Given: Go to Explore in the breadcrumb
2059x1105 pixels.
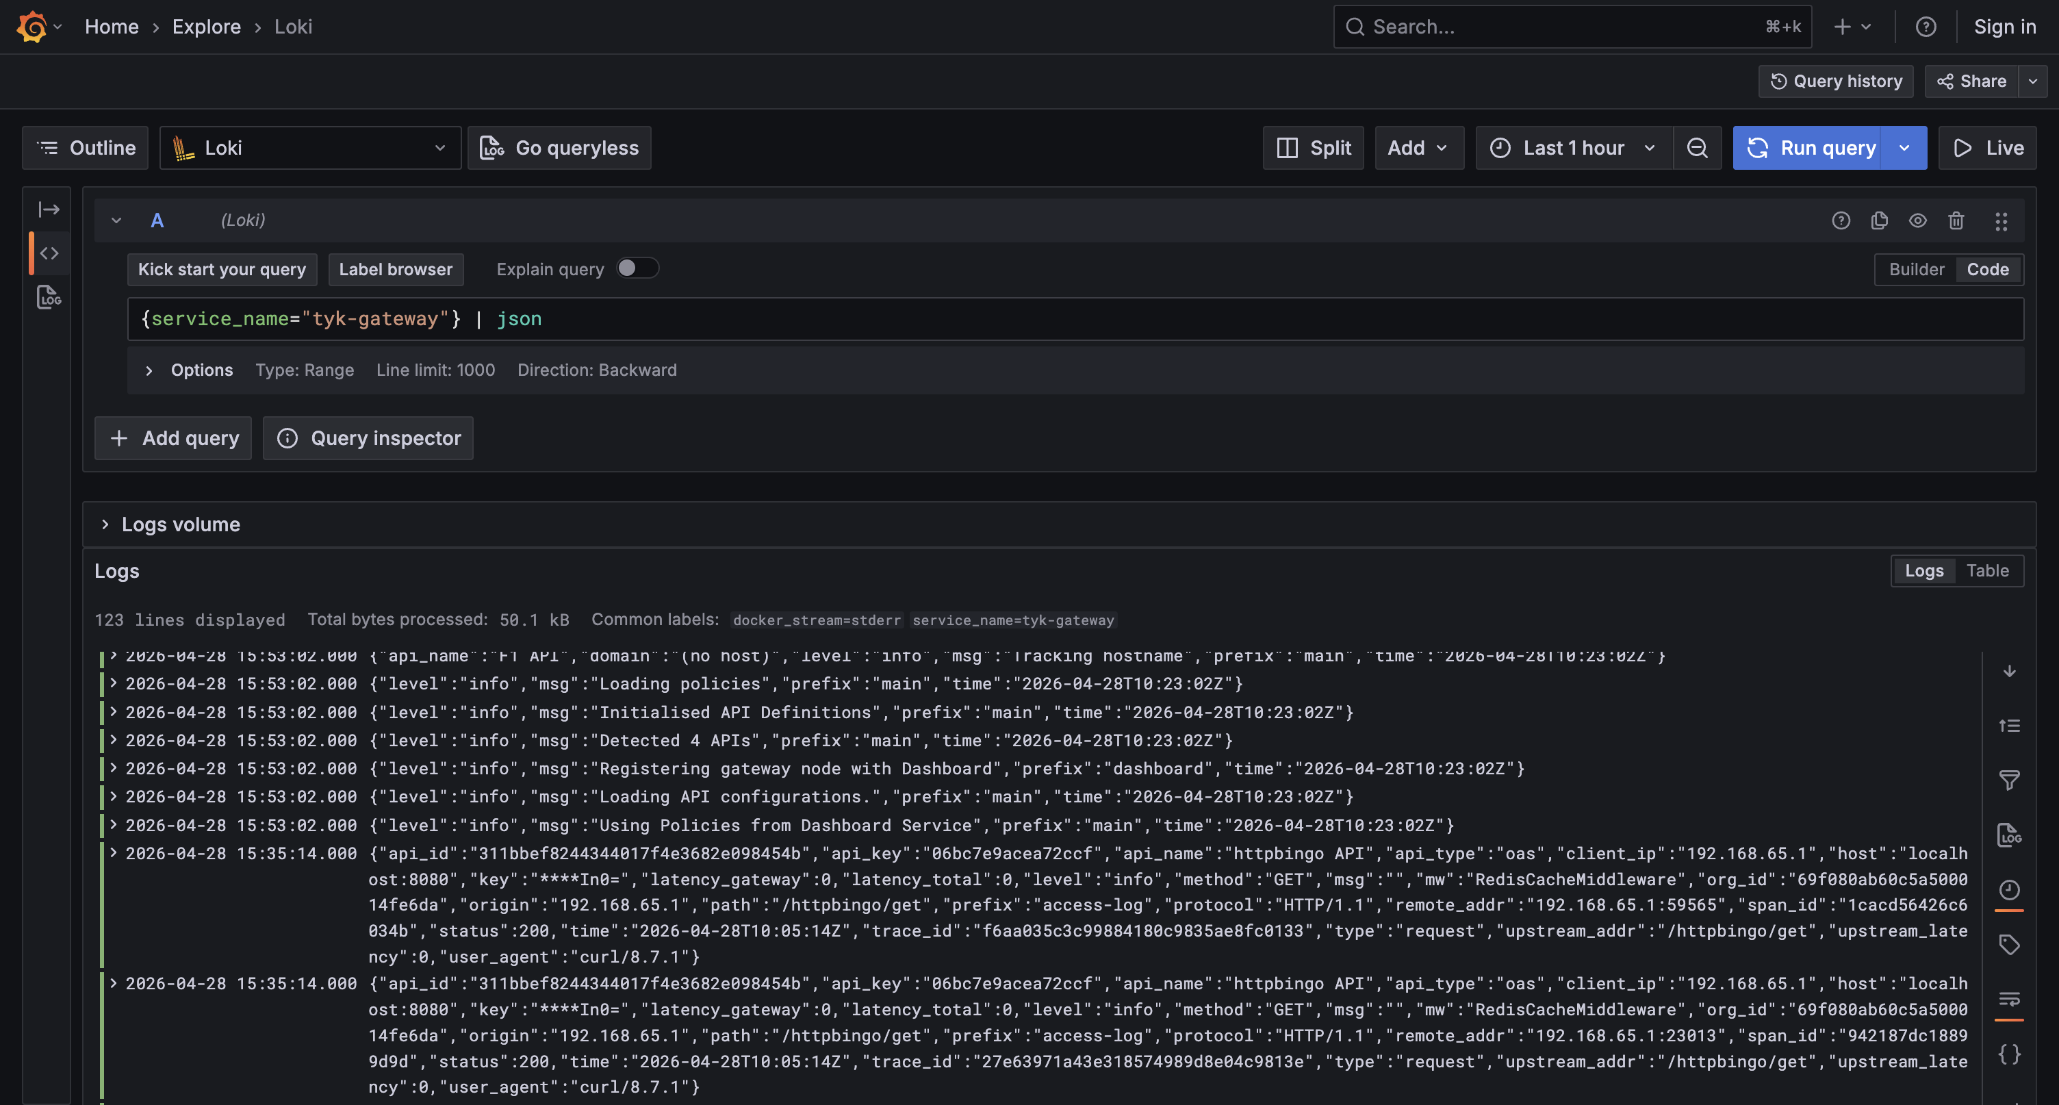Looking at the screenshot, I should [206, 27].
